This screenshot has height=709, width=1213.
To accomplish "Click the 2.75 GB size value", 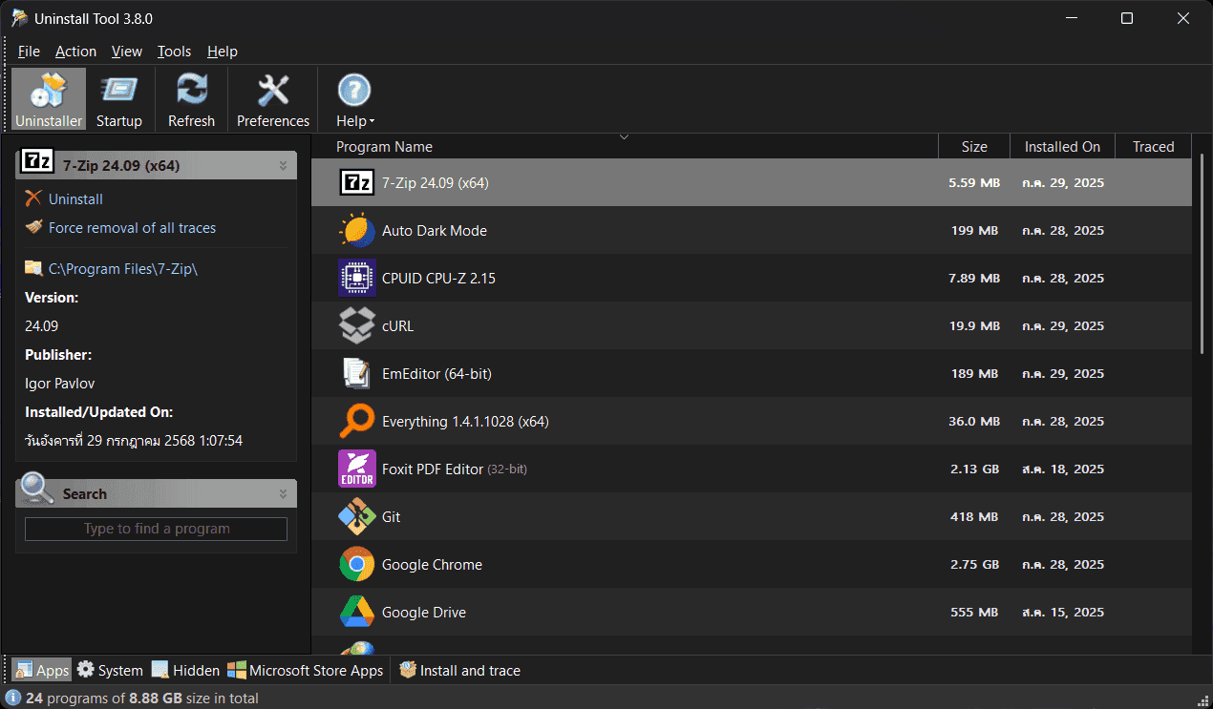I will (974, 564).
